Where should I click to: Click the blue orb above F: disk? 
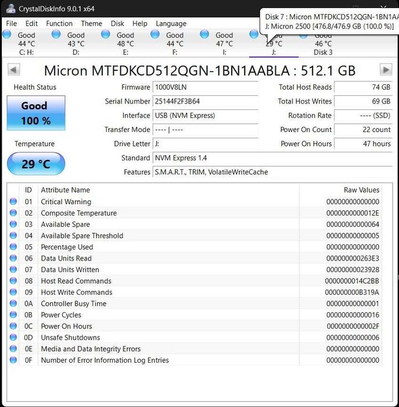tap(155, 34)
